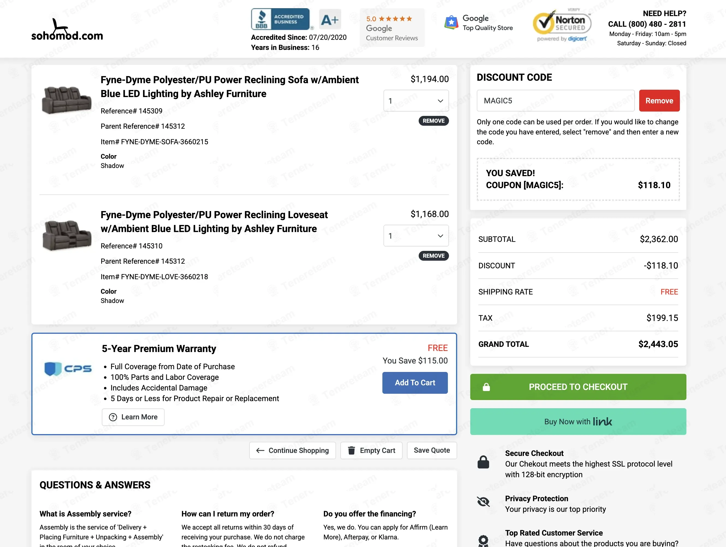Open the Reclining Sofa product title link
This screenshot has width=726, height=547.
click(230, 86)
